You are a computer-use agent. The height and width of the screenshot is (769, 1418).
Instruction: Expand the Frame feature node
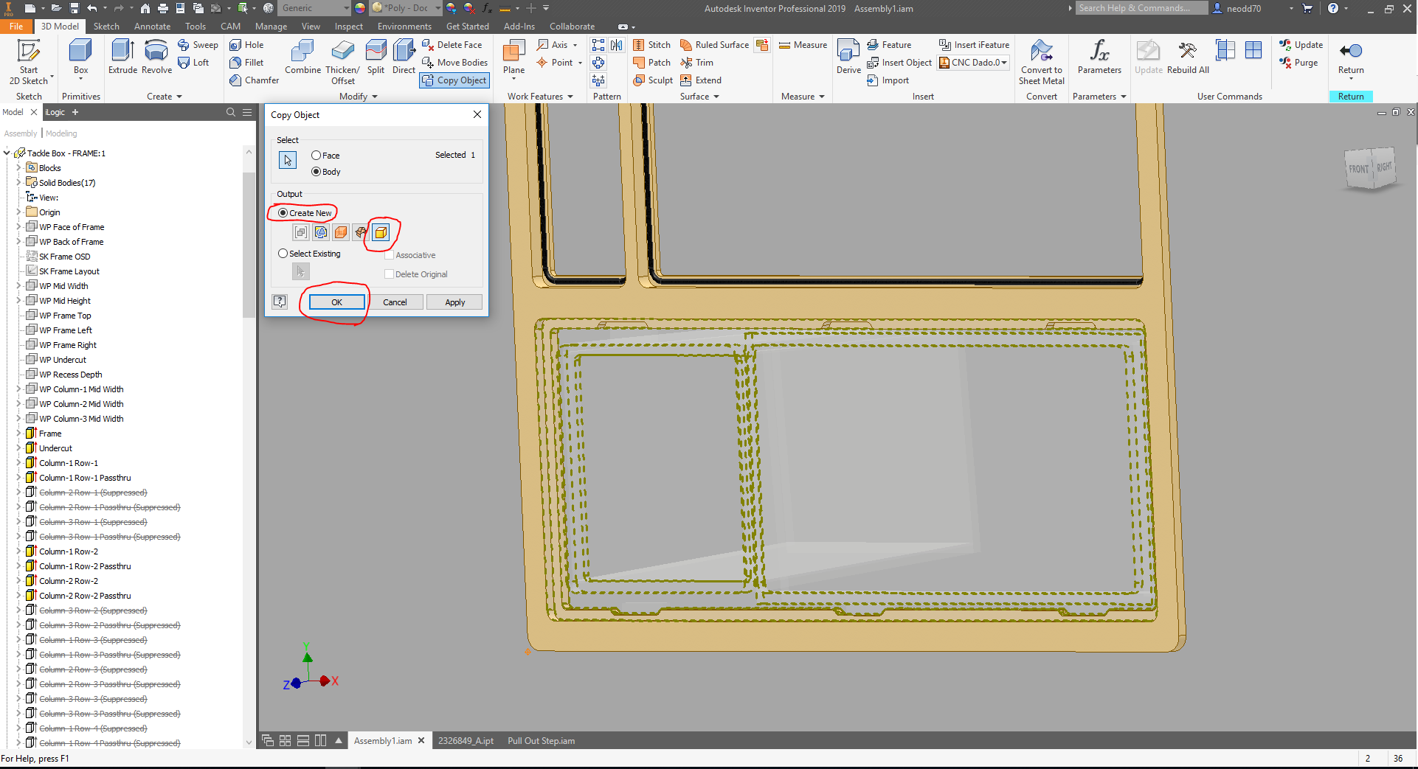point(18,434)
